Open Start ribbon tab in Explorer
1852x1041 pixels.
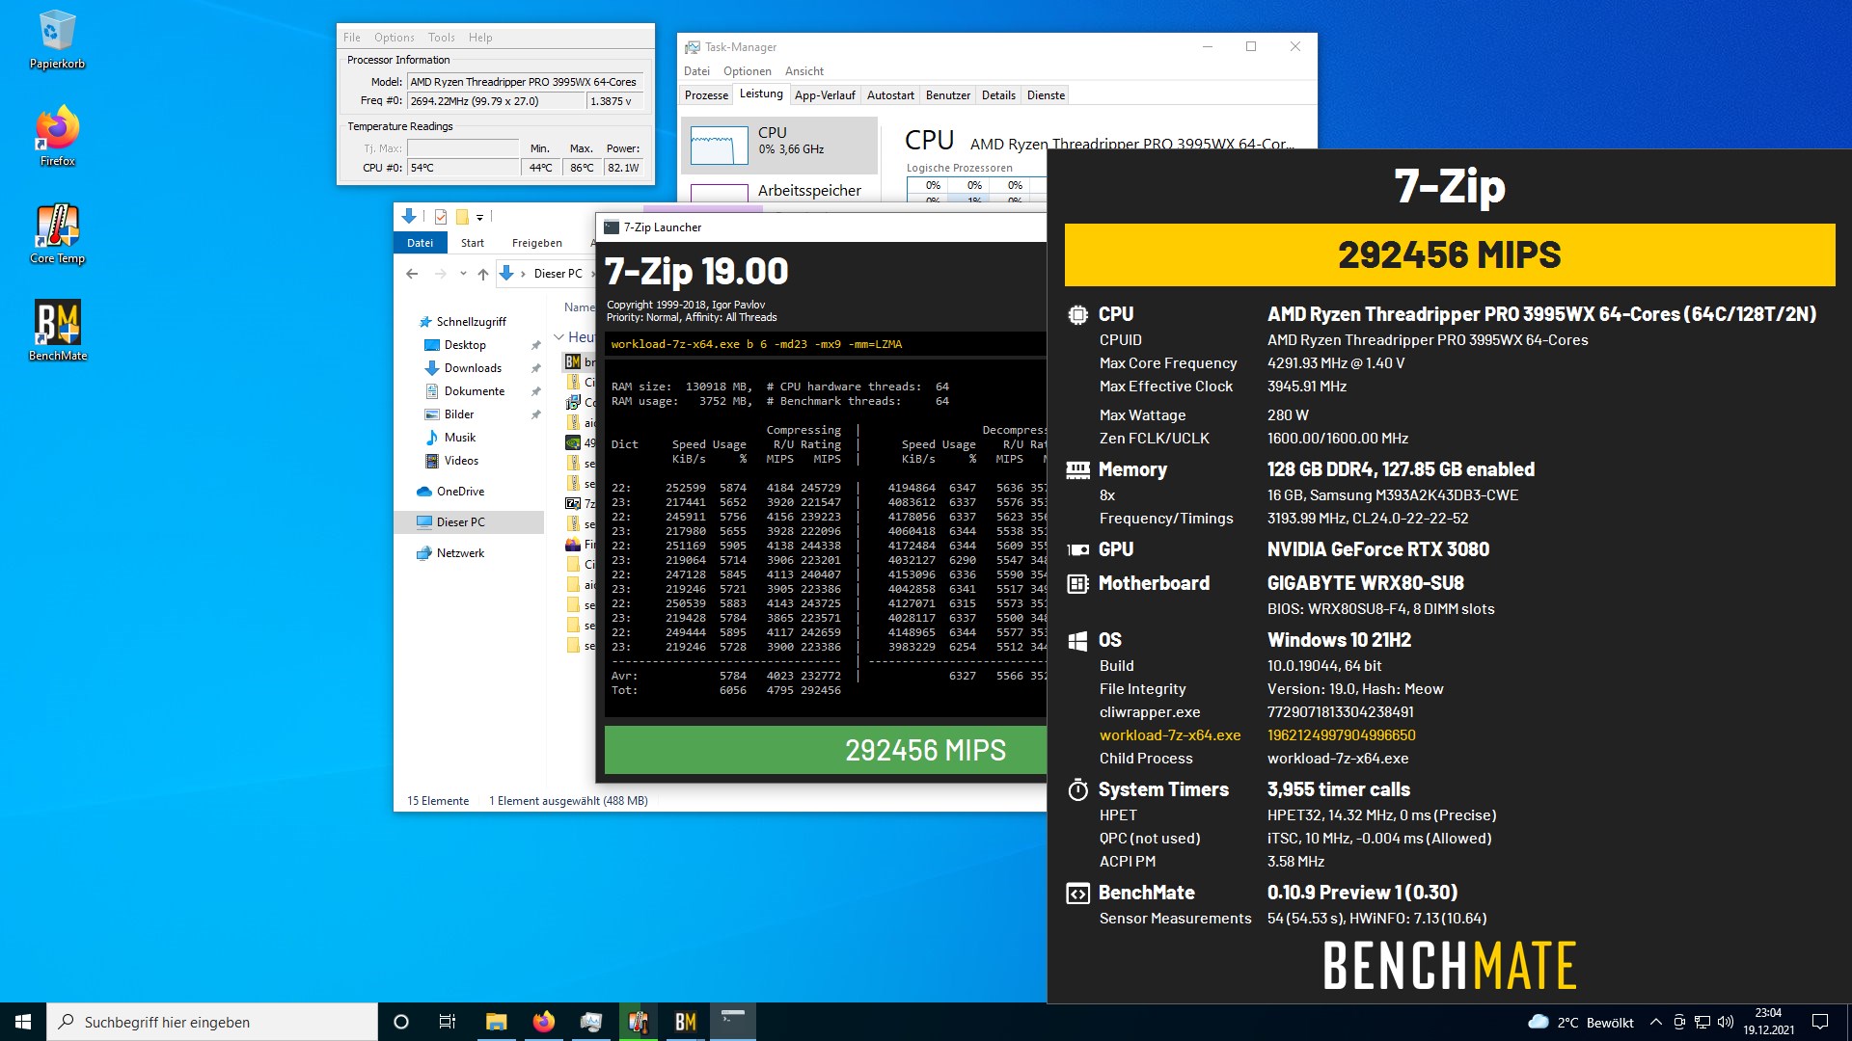point(472,243)
